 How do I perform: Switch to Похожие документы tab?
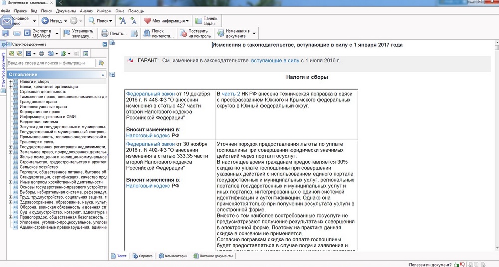(x=213, y=256)
